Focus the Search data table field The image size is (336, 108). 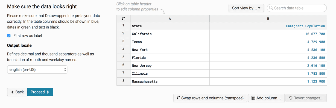tap(297, 8)
